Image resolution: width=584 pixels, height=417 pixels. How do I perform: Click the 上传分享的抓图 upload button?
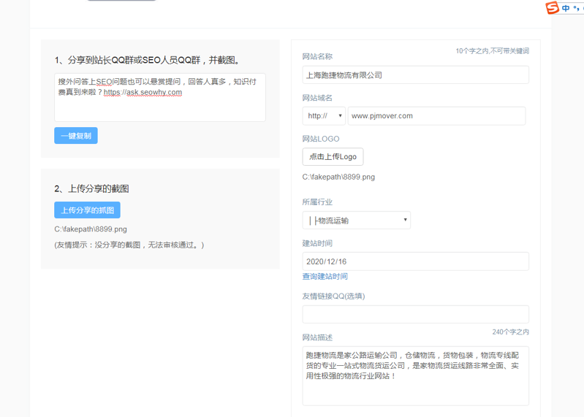tap(87, 210)
